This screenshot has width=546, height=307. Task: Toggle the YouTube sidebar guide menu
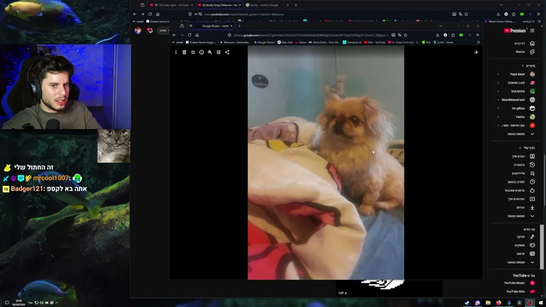(532, 31)
